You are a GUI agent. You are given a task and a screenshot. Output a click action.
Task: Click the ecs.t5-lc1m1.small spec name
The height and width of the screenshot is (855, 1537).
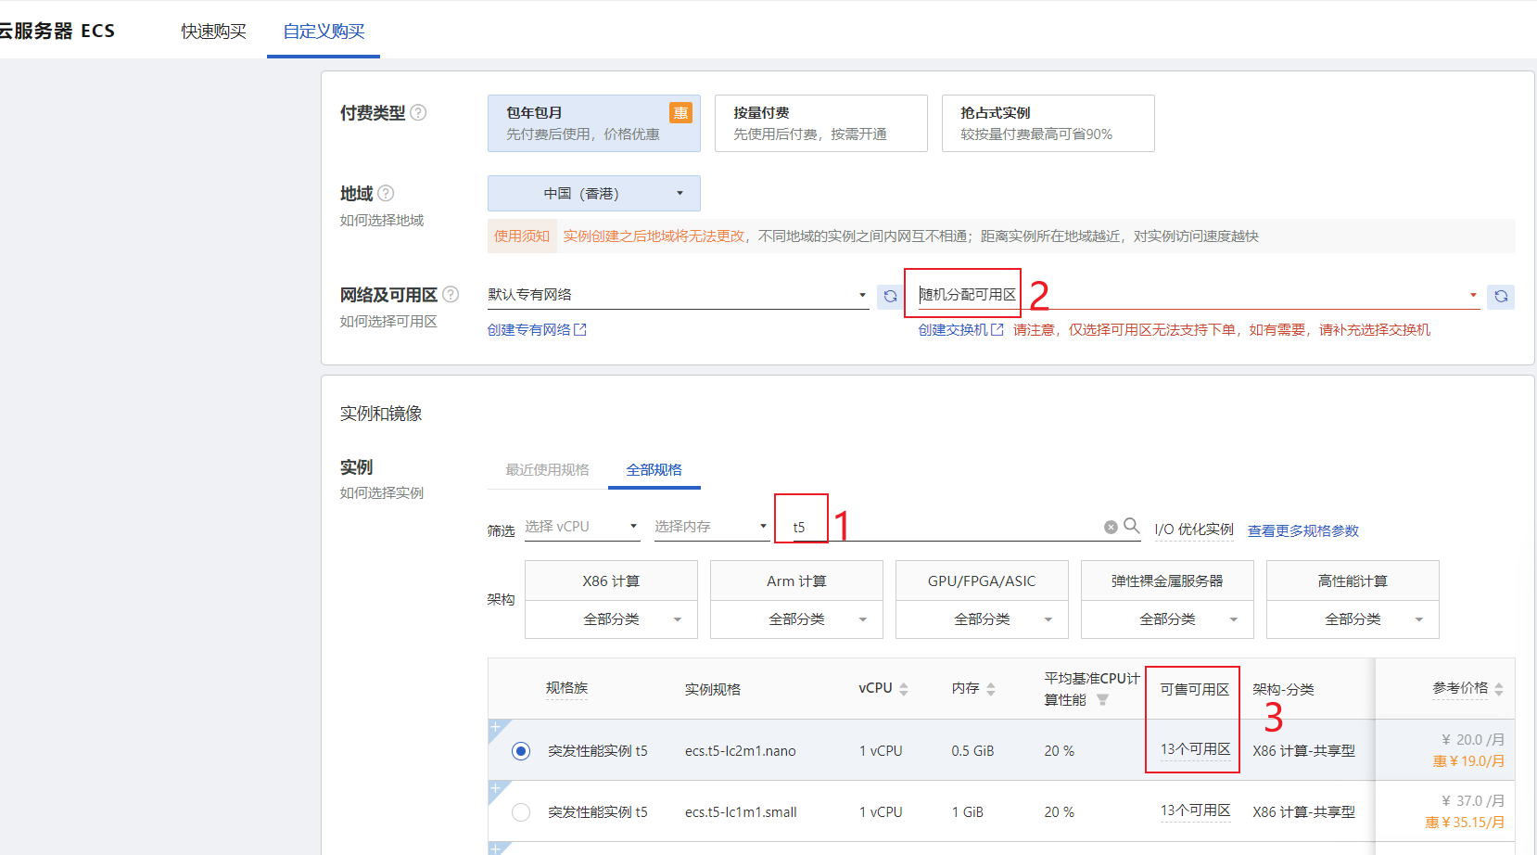741,812
